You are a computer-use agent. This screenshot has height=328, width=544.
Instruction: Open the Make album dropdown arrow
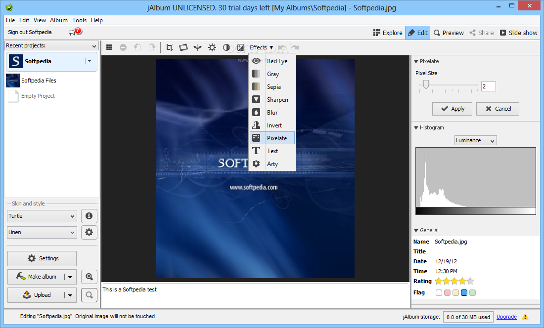(x=70, y=277)
